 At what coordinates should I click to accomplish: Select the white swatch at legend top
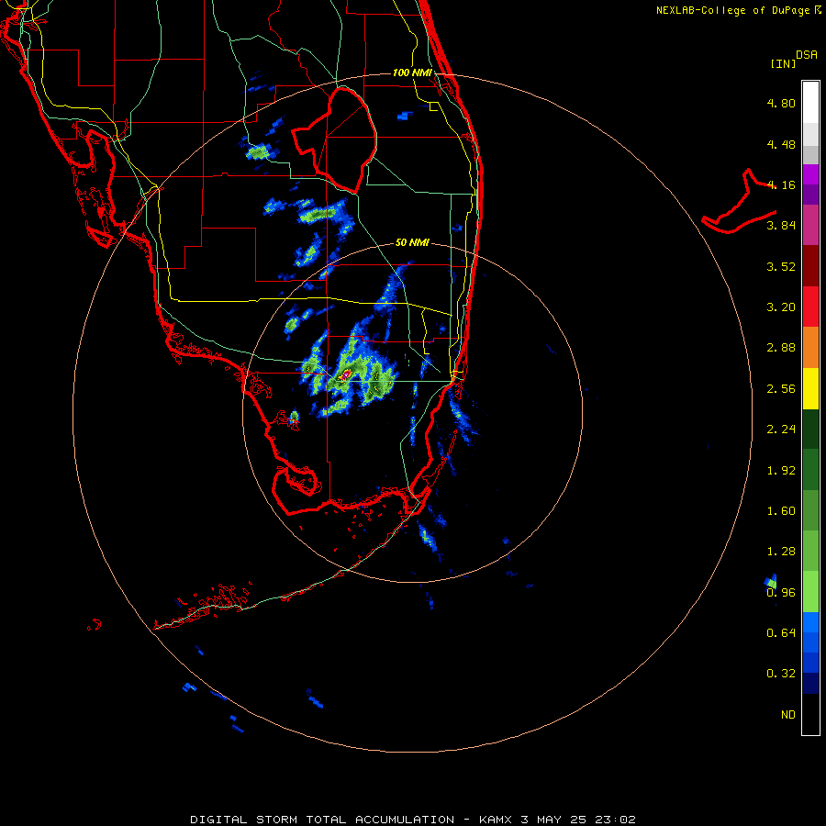pos(810,102)
